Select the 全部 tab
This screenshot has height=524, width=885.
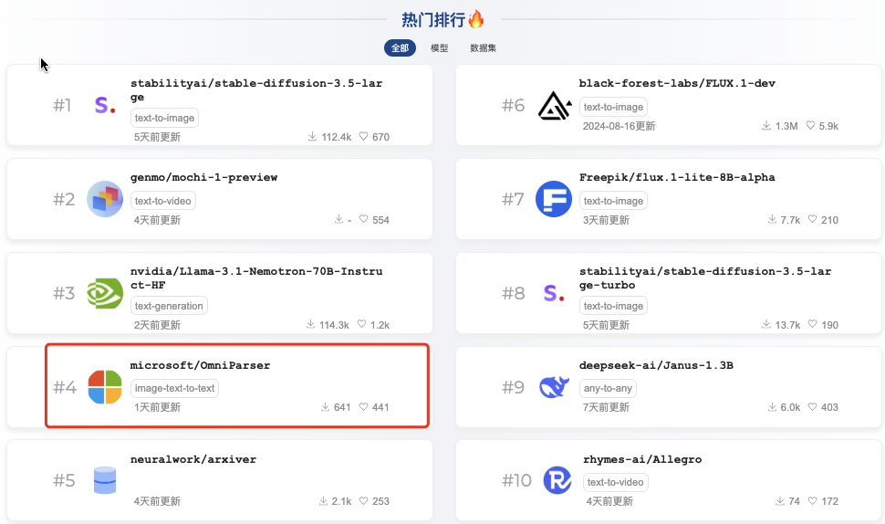[x=400, y=48]
